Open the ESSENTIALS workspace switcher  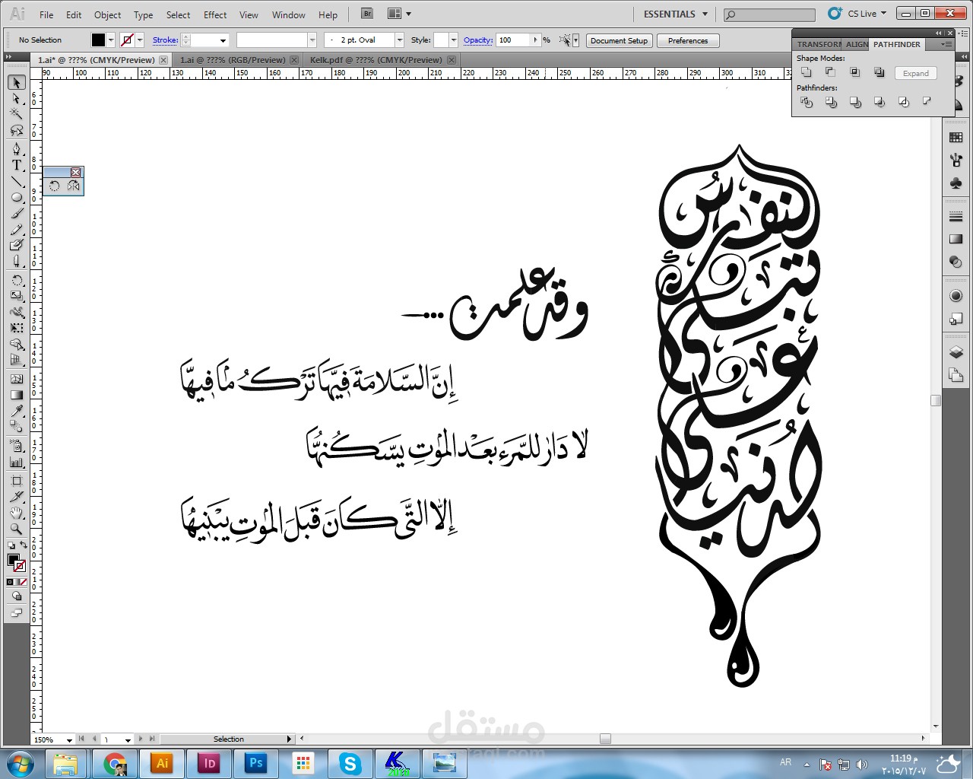(676, 14)
